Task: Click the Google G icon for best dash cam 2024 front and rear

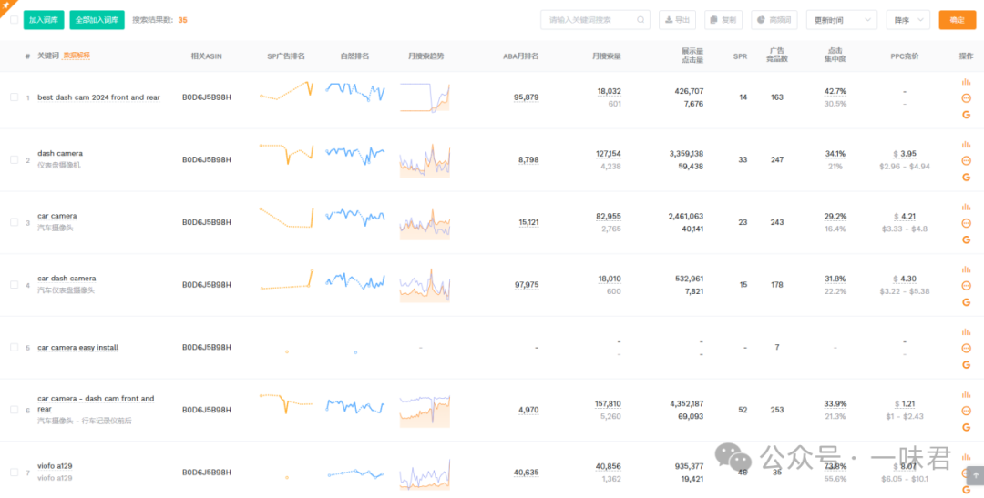Action: (966, 115)
